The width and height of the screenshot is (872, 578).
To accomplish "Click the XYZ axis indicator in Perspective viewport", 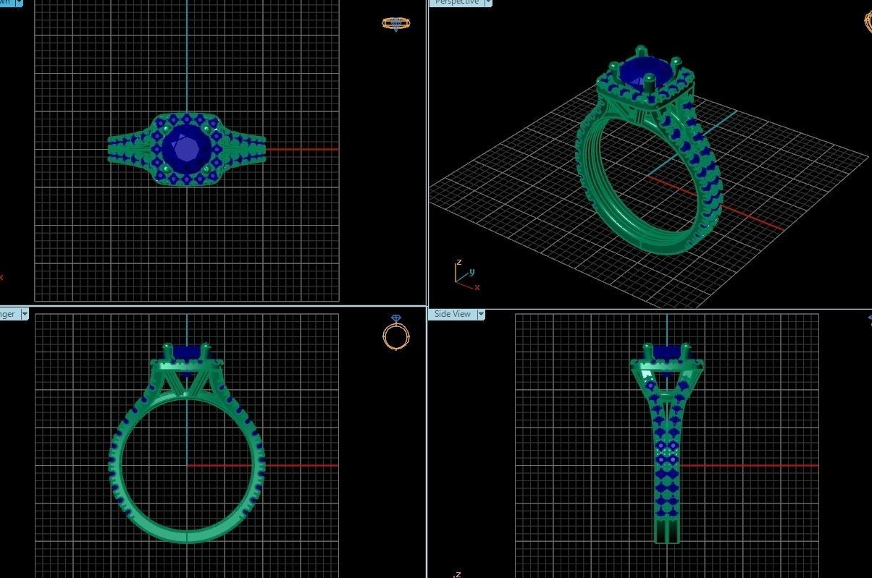I will pos(466,275).
